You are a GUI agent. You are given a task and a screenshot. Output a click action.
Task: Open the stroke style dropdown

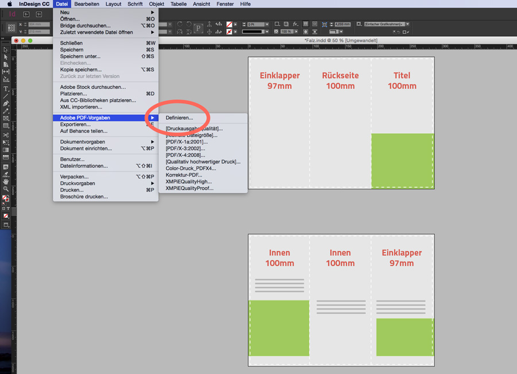tap(267, 32)
